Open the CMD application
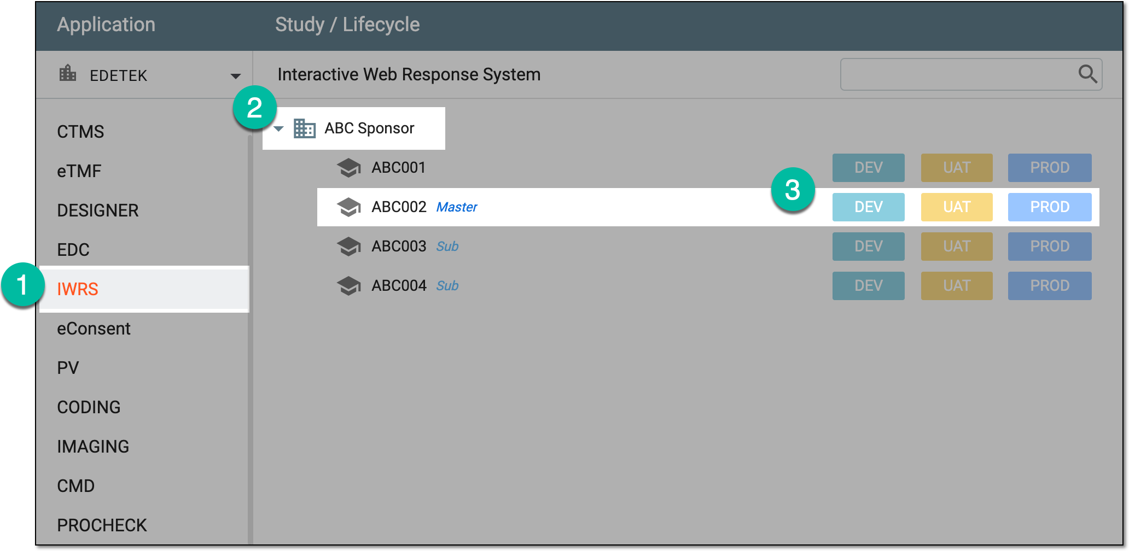 click(x=76, y=486)
